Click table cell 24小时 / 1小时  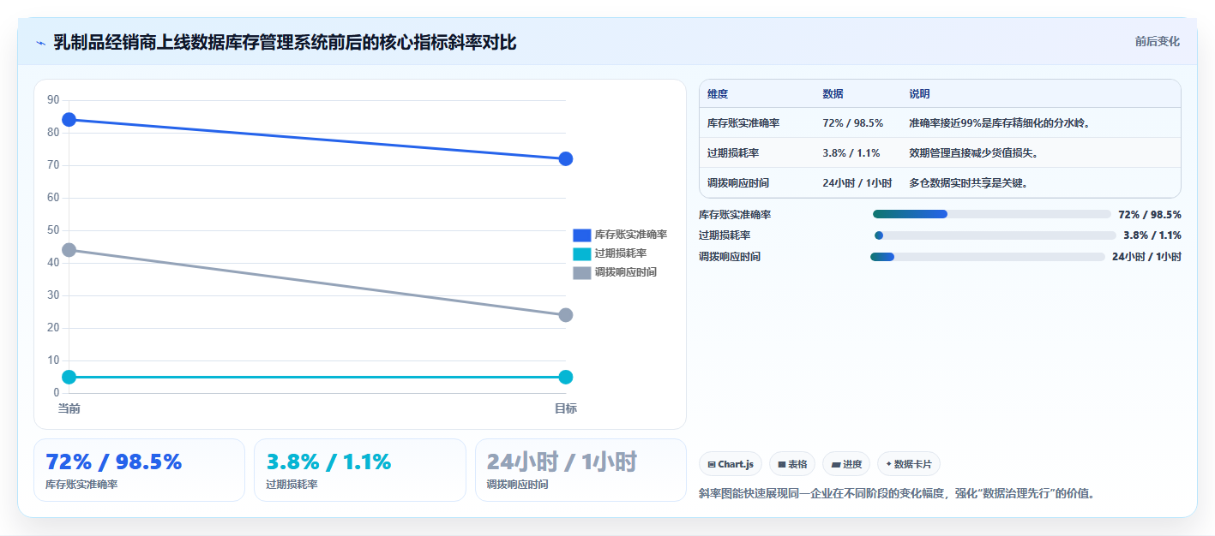tap(857, 183)
